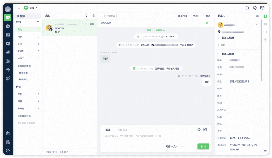Screen dimensions: 272x158
Task: Click the 发送 button
Action: pyautogui.click(x=203, y=146)
